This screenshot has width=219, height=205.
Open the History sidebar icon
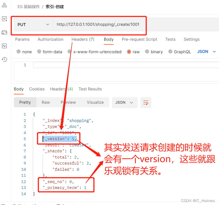[4, 59]
